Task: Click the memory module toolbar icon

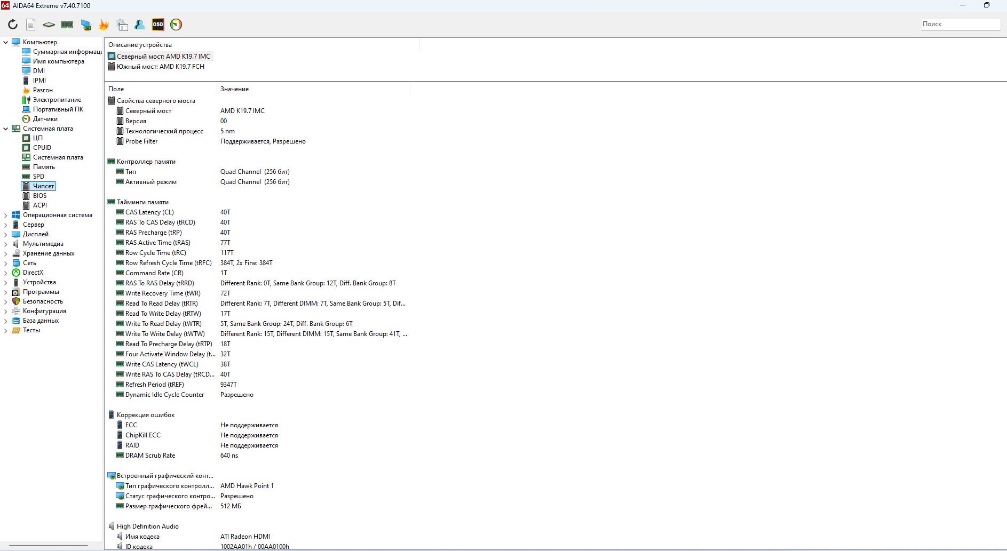Action: pos(67,25)
